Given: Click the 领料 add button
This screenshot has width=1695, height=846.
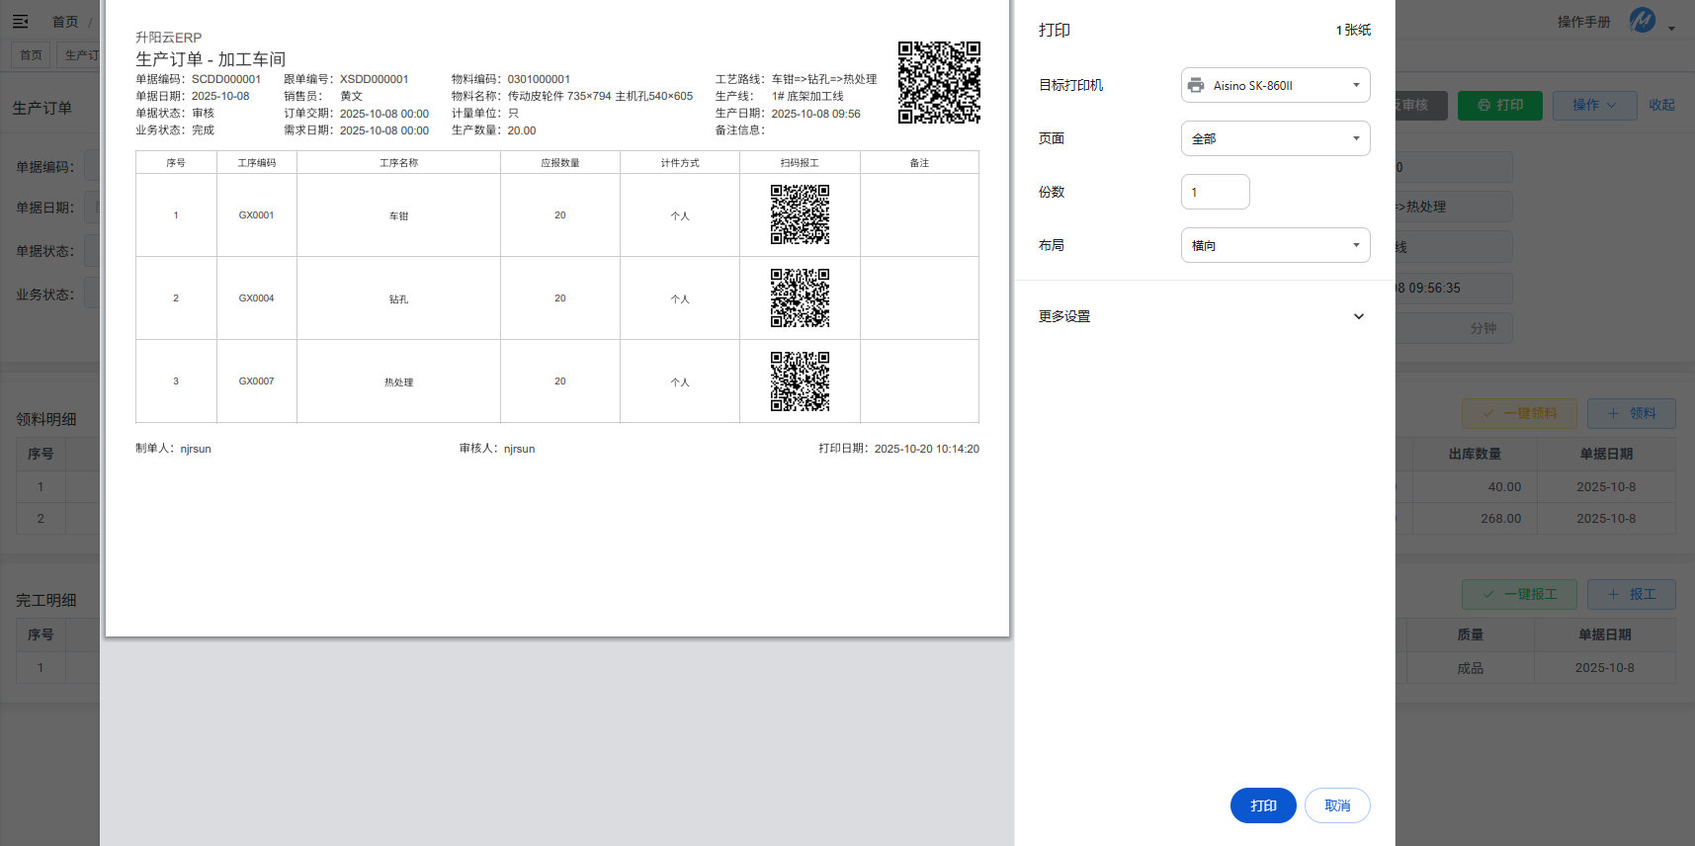Looking at the screenshot, I should 1631,413.
